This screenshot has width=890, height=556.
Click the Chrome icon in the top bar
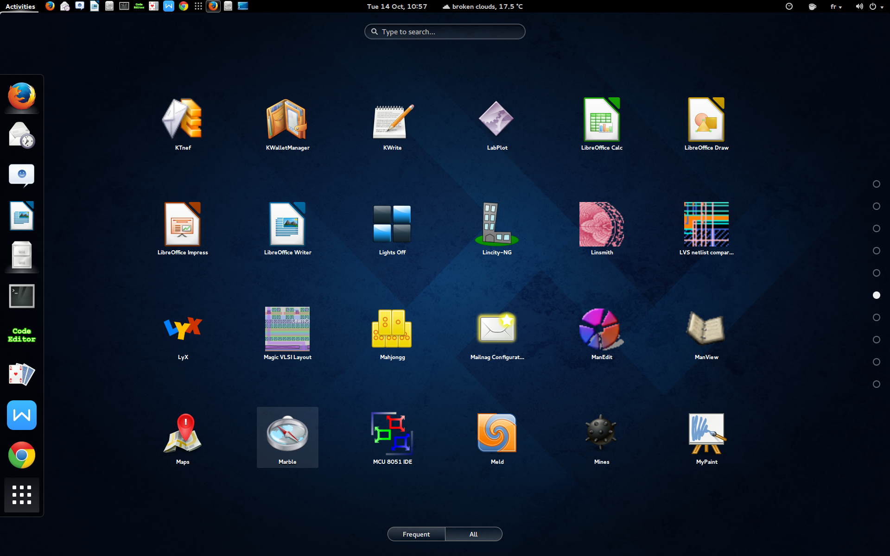pyautogui.click(x=184, y=6)
